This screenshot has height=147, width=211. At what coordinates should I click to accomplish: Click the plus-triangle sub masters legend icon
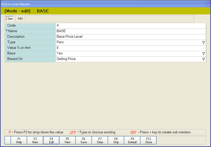[133, 133]
